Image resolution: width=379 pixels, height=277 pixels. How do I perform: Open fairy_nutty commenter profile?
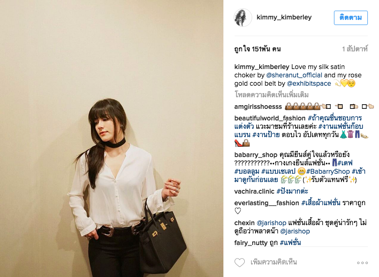click(251, 243)
